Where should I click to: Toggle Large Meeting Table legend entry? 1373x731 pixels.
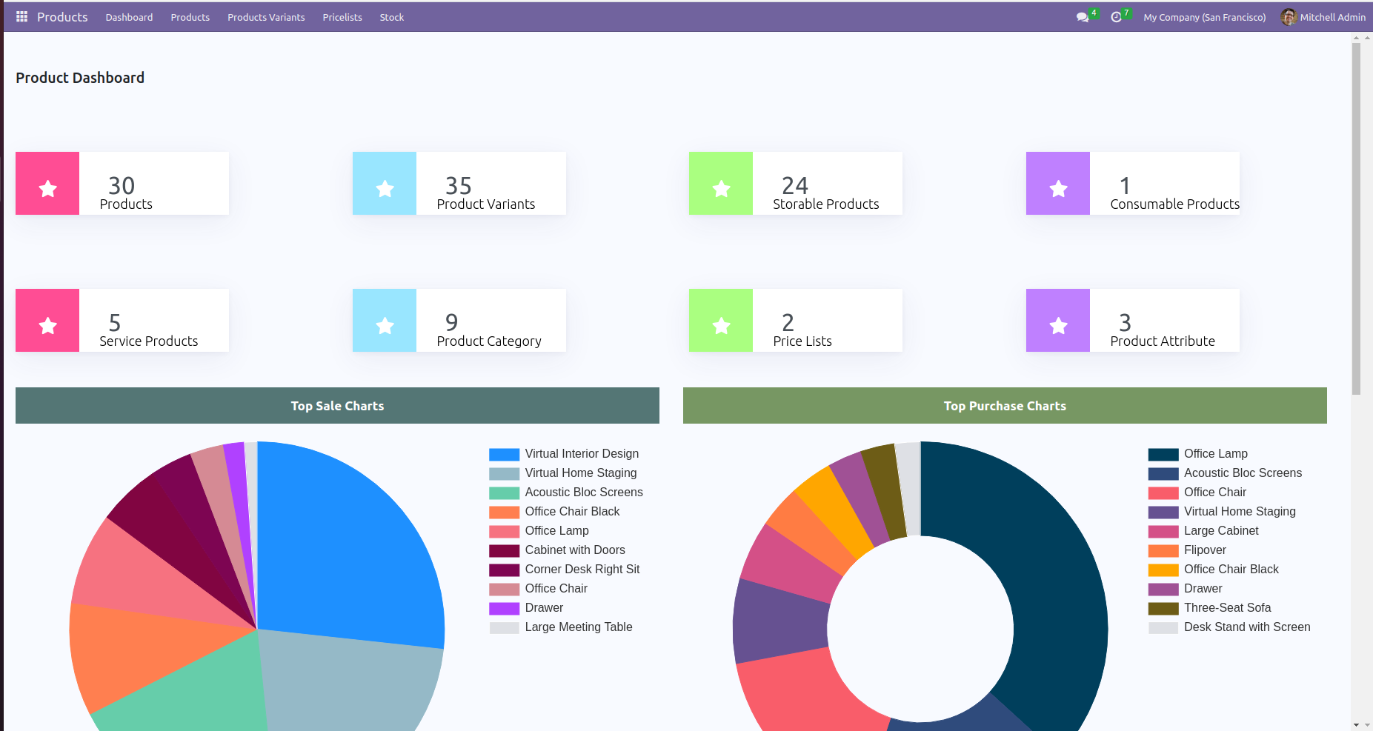pyautogui.click(x=561, y=627)
